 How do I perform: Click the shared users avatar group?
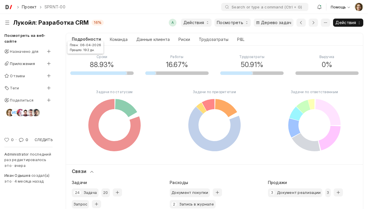pos(23,113)
